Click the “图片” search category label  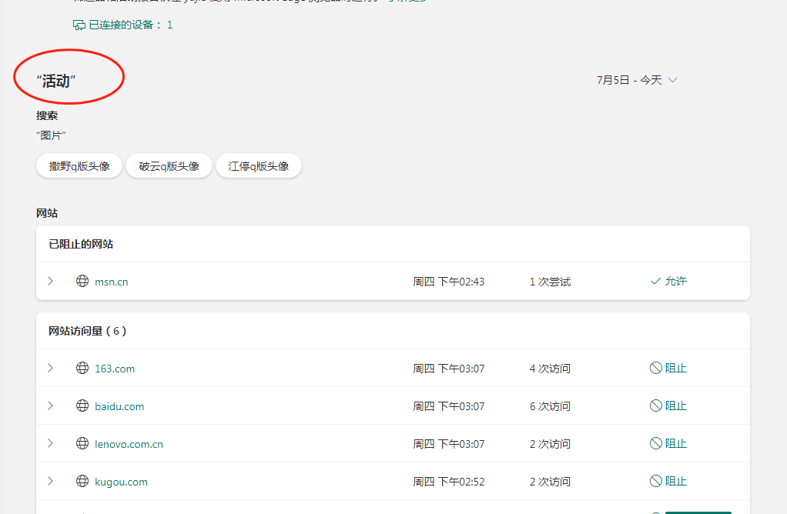point(51,135)
